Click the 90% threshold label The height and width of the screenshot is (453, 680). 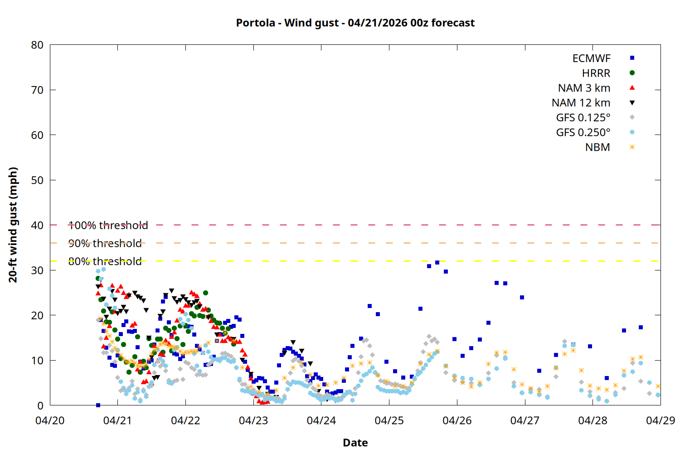click(105, 243)
